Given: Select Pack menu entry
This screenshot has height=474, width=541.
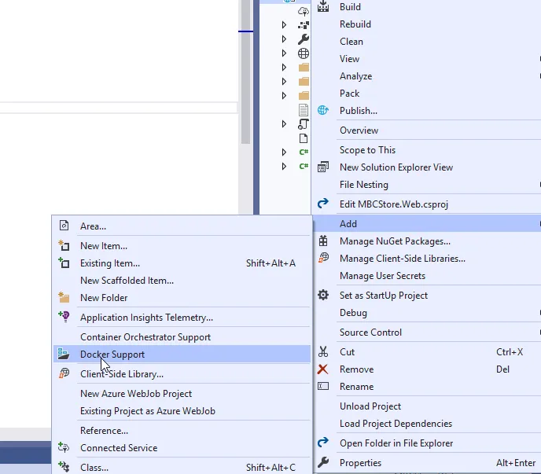Looking at the screenshot, I should (426, 93).
